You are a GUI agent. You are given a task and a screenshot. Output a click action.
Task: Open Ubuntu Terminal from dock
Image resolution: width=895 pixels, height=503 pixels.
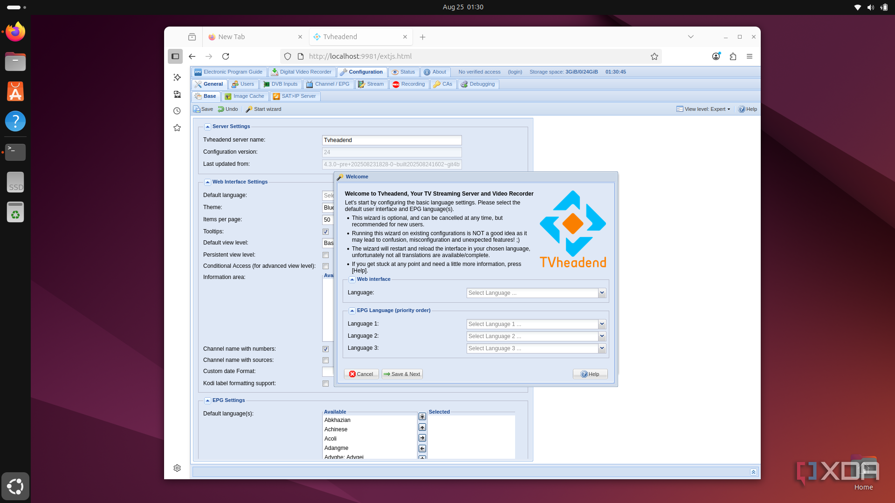(x=15, y=152)
